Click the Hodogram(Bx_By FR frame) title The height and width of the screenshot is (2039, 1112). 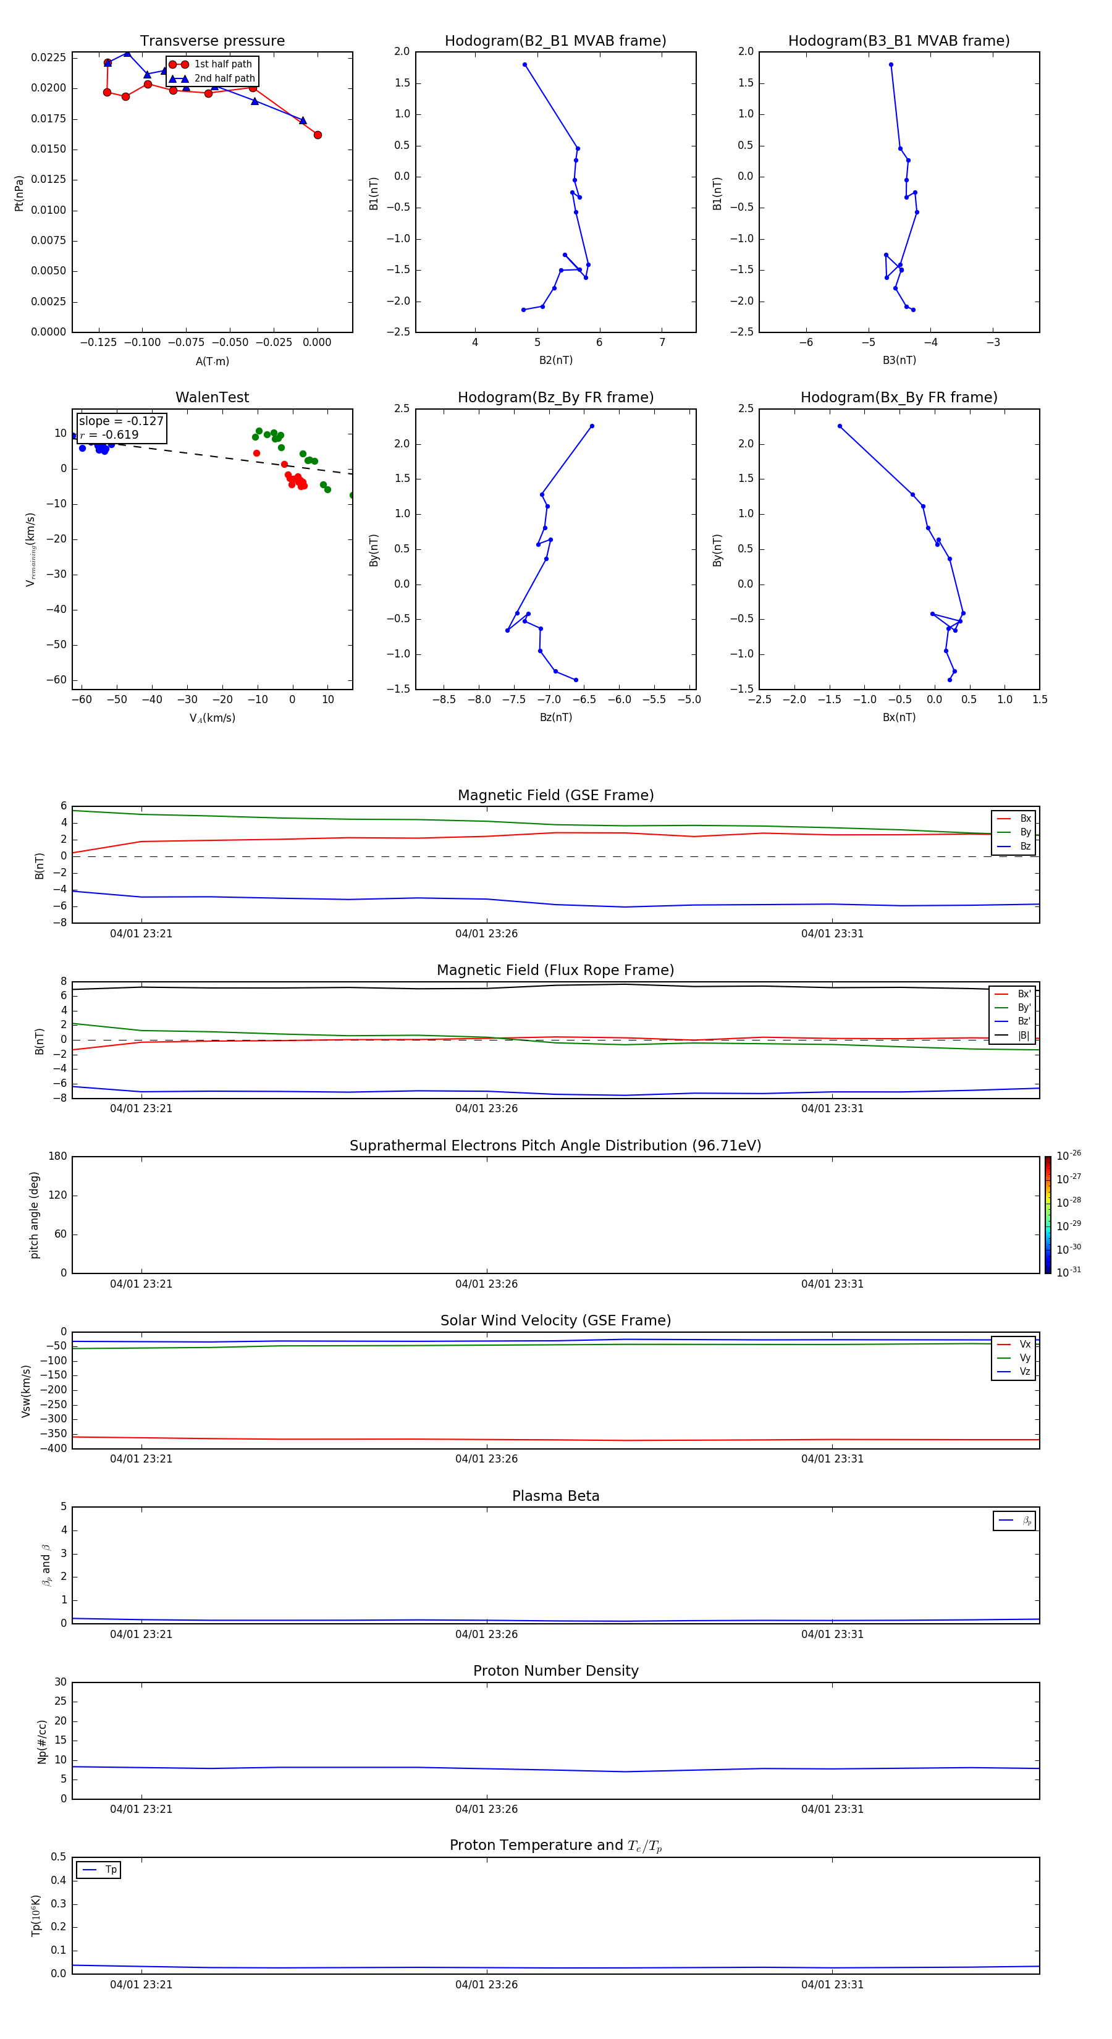(899, 397)
